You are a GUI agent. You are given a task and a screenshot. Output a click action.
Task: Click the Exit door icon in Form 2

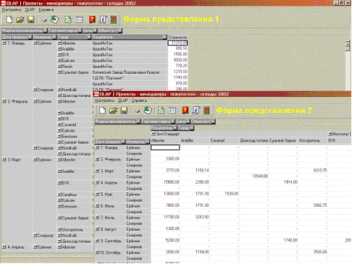pyautogui.click(x=206, y=111)
